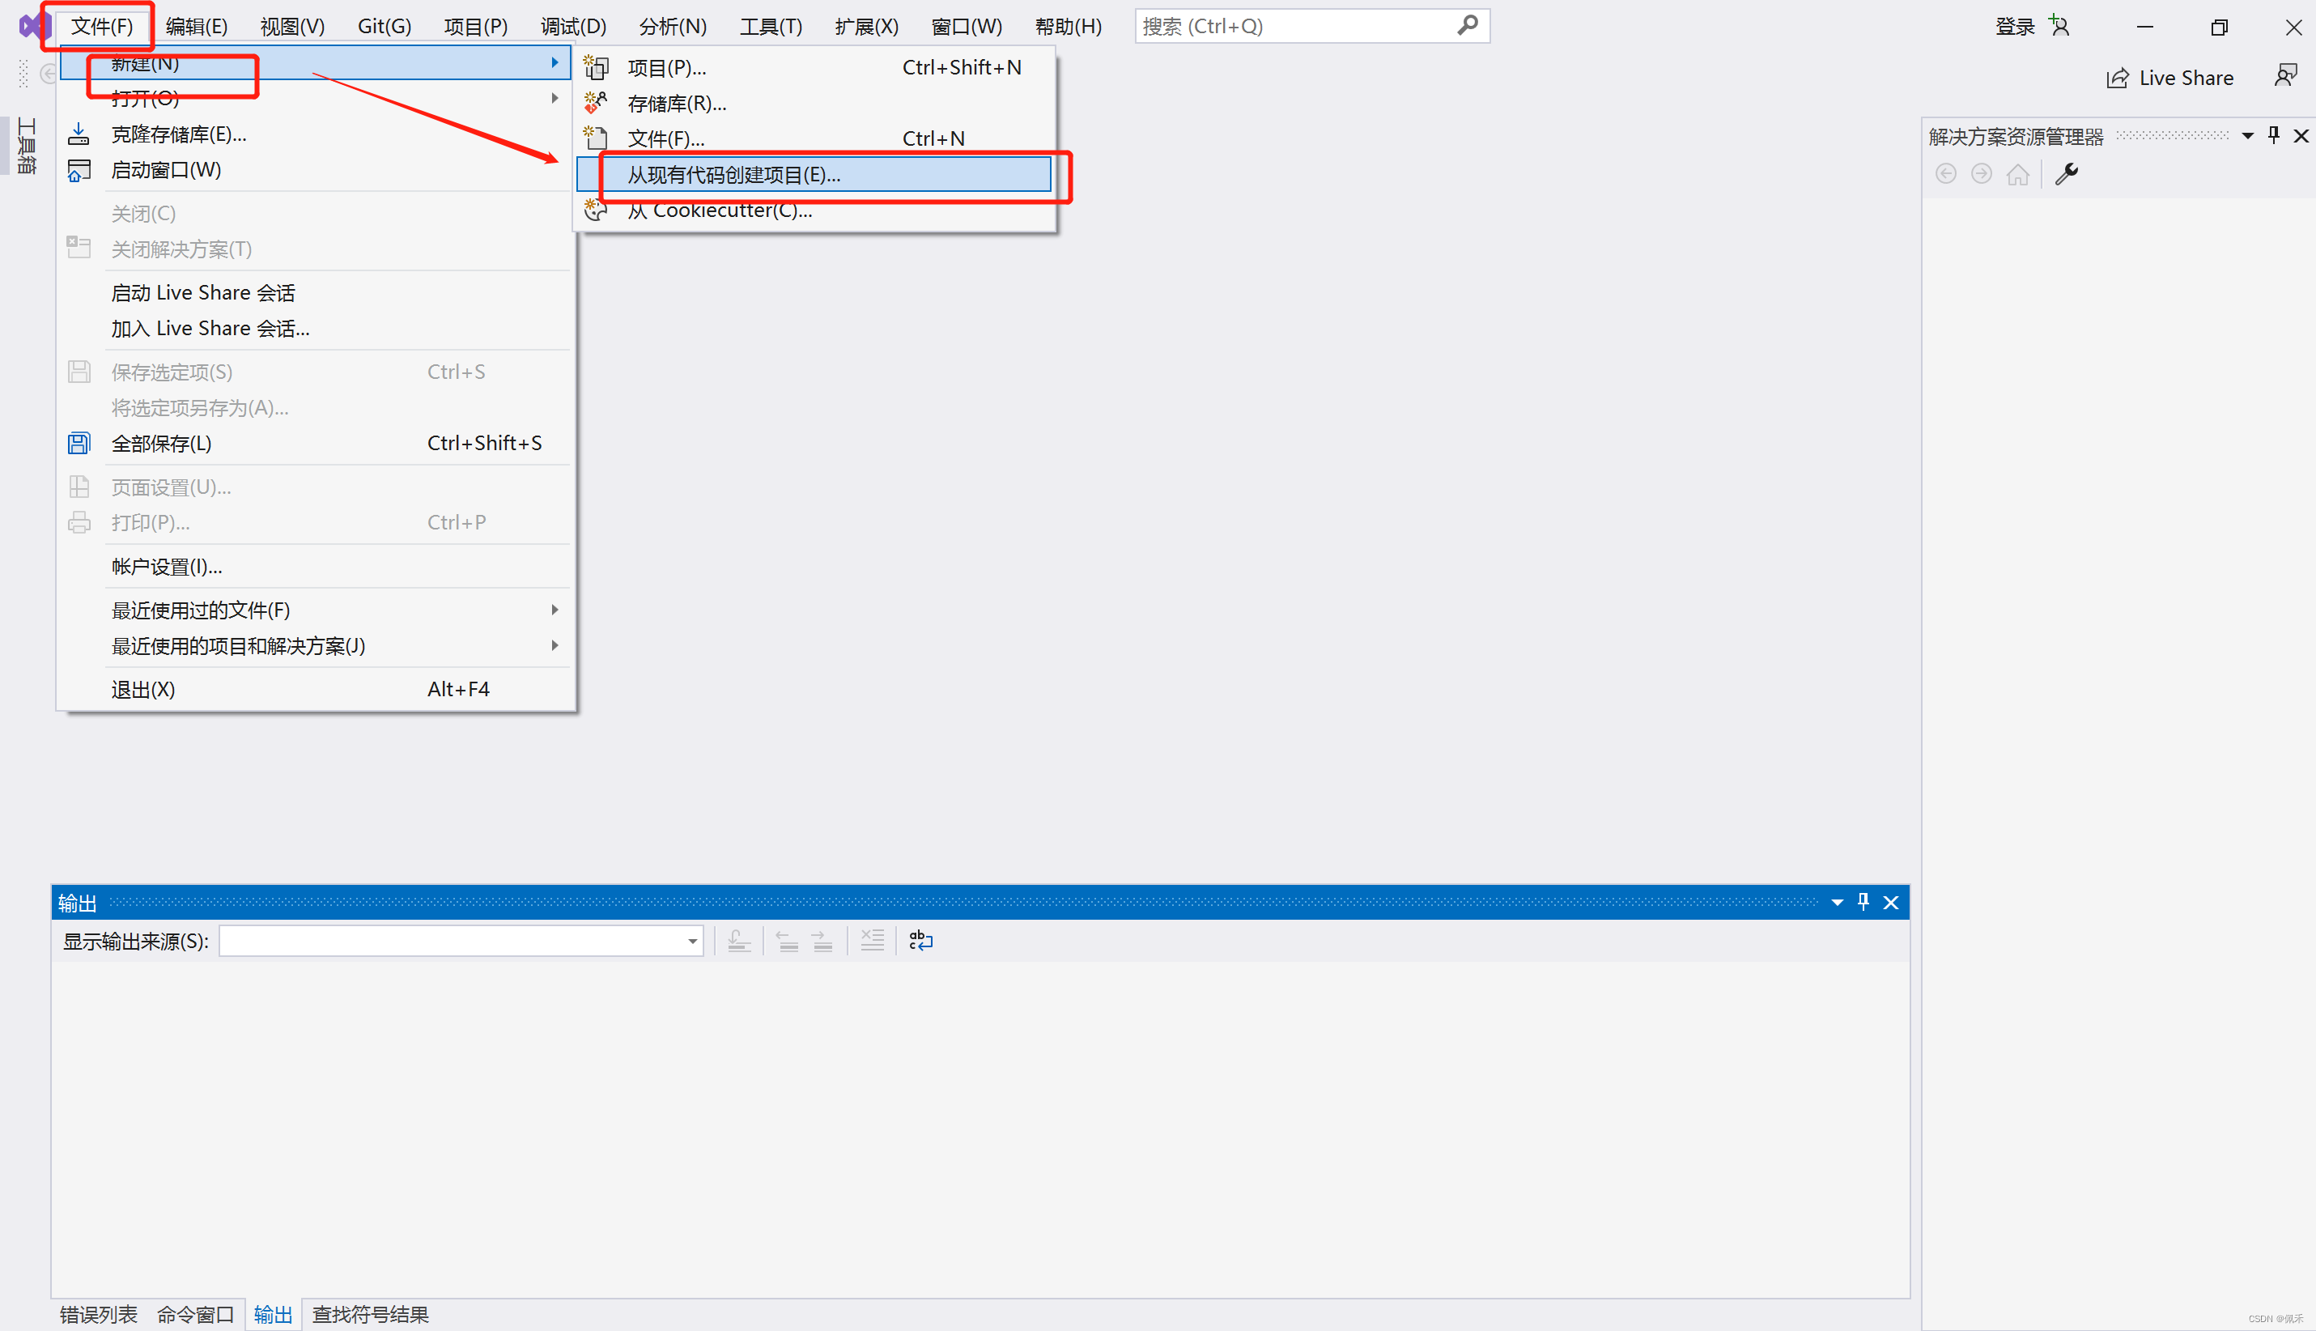Toggle word wrap in 输出 panel
2316x1331 pixels.
coord(920,941)
